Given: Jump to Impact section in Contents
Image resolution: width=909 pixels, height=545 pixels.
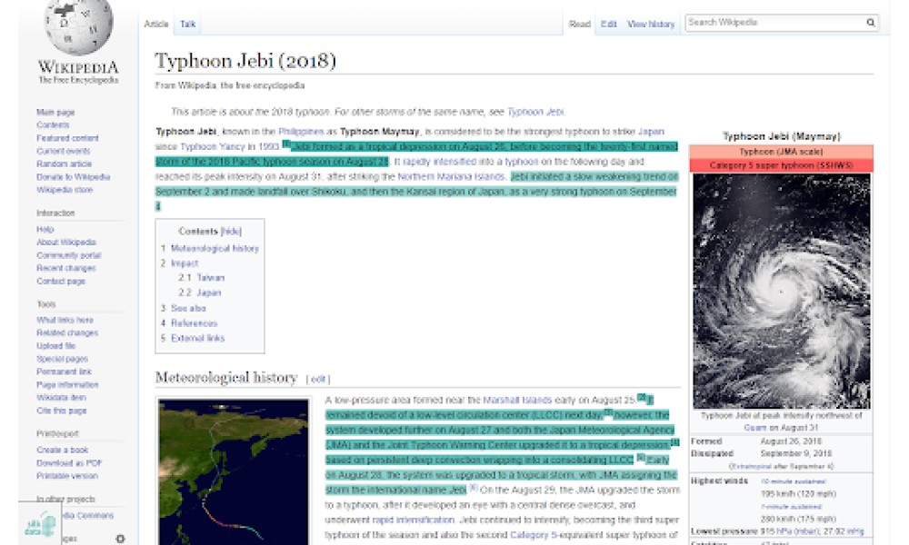Looking at the screenshot, I should tap(185, 263).
